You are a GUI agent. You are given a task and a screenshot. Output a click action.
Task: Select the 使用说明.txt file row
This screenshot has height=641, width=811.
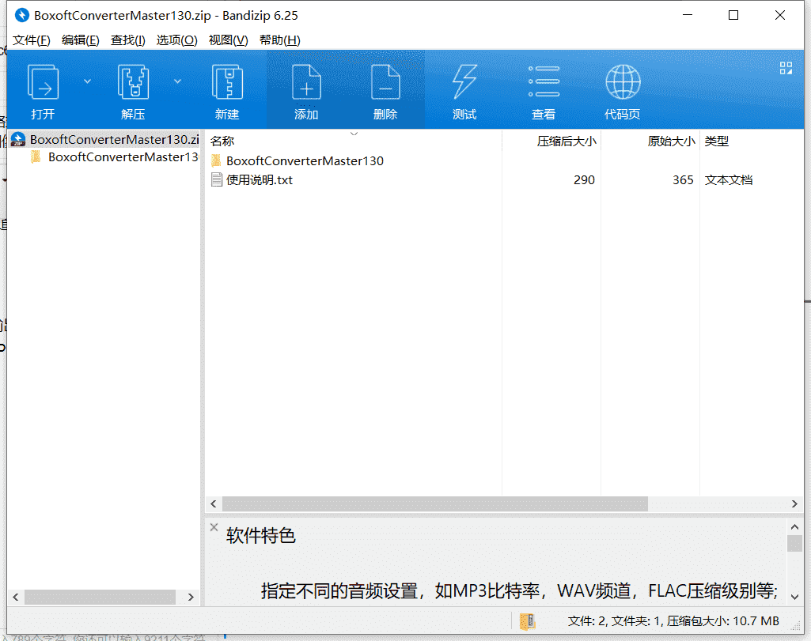[504, 180]
